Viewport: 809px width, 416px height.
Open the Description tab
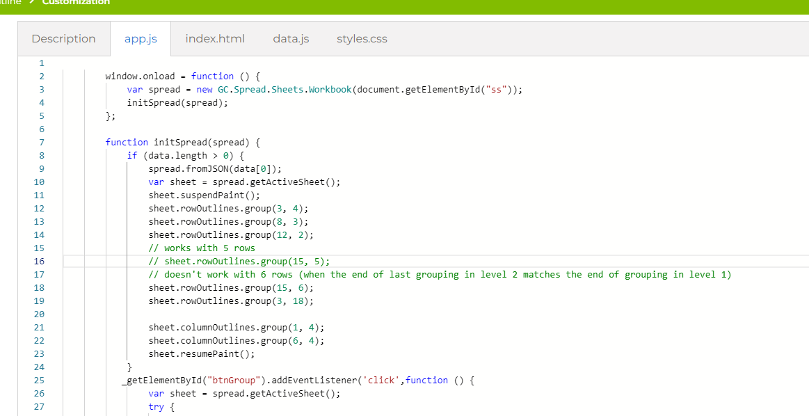point(63,39)
